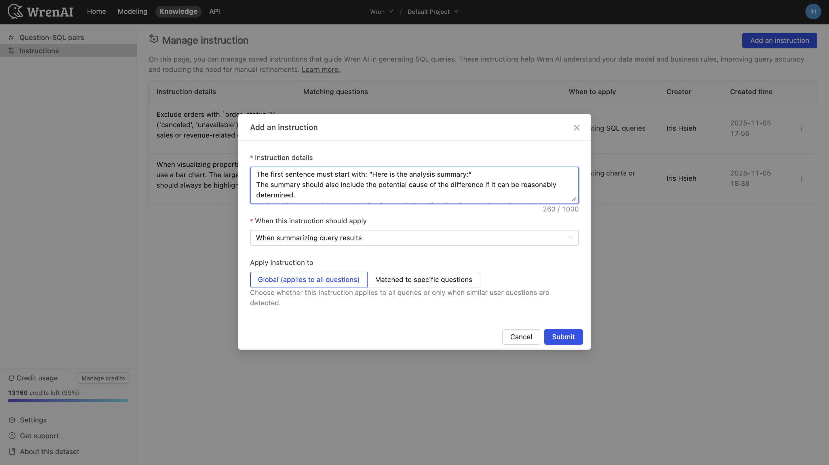This screenshot has width=829, height=465.
Task: Click the credits left progress bar
Action: click(68, 400)
